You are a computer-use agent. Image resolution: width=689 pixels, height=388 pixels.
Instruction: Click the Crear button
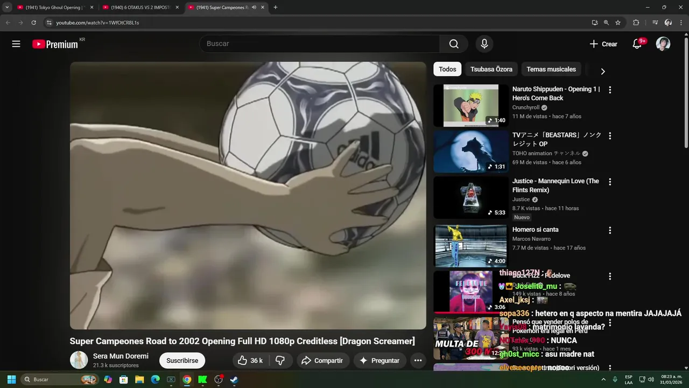(603, 44)
